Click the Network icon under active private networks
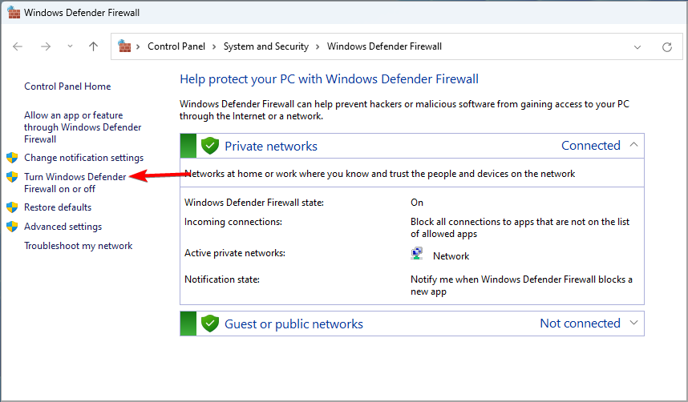The image size is (688, 402). 417,255
